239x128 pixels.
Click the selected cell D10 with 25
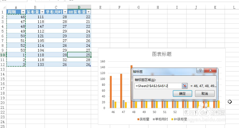tap(79, 55)
